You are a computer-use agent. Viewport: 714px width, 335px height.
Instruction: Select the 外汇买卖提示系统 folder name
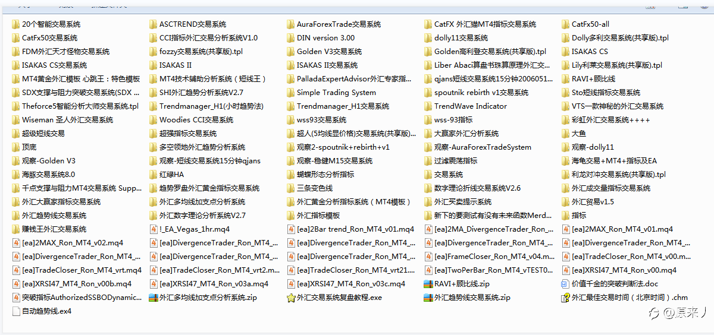(463, 202)
